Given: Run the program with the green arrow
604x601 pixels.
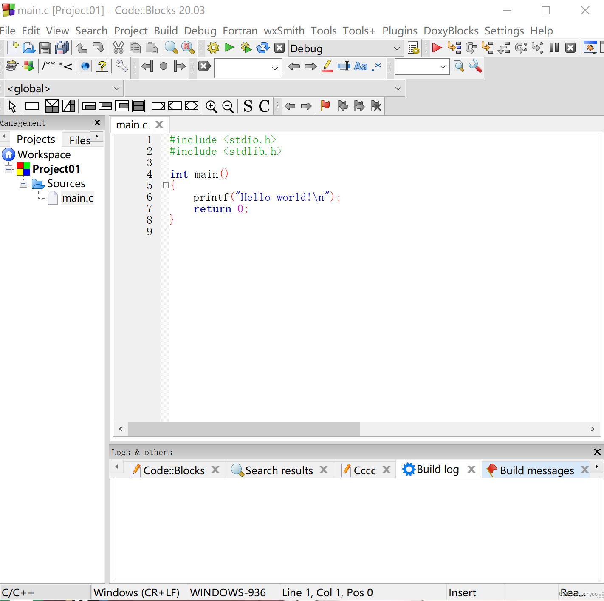Looking at the screenshot, I should [229, 48].
